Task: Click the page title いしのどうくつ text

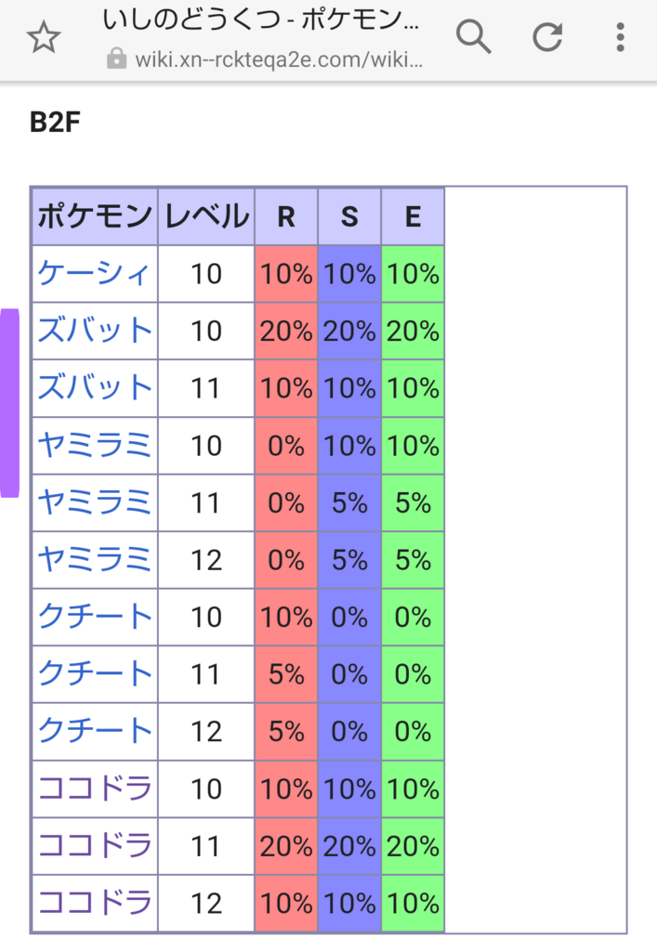Action: 190,20
